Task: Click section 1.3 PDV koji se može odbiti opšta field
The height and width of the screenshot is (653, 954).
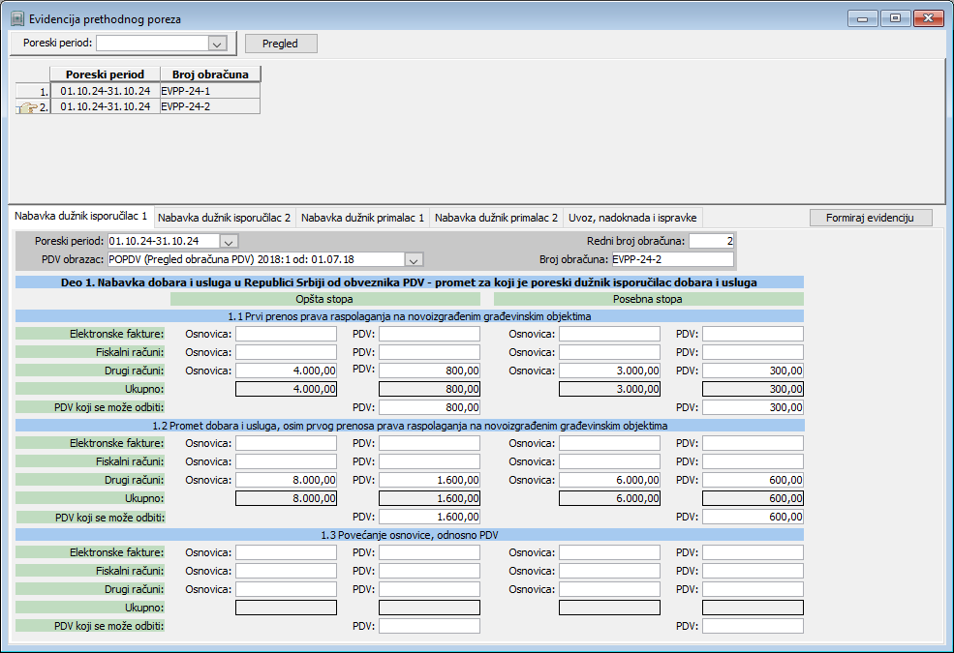Action: pyautogui.click(x=430, y=626)
